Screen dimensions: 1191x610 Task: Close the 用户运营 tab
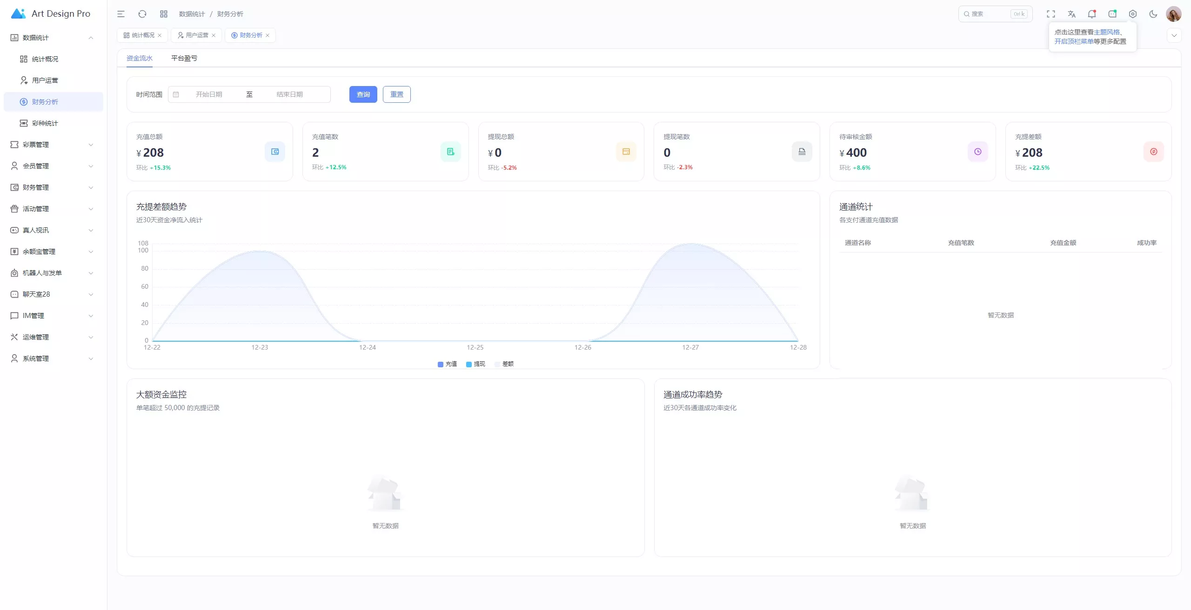(x=214, y=35)
